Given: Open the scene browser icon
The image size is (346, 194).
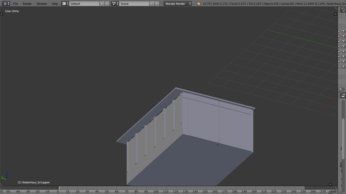Looking at the screenshot, I should [x=115, y=4].
